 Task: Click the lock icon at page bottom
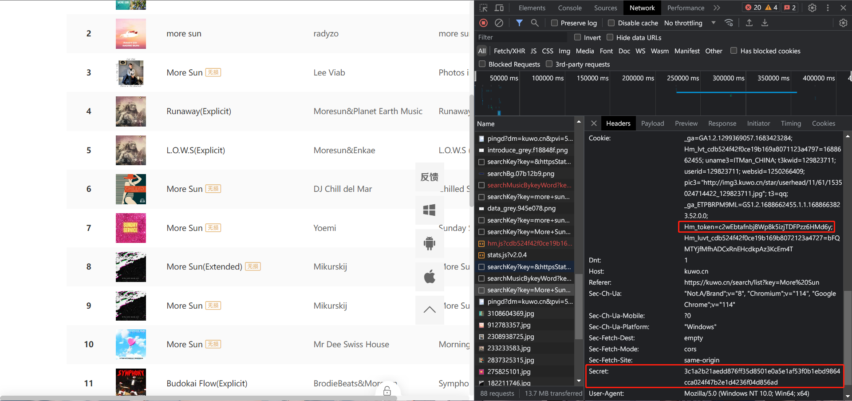pyautogui.click(x=387, y=391)
